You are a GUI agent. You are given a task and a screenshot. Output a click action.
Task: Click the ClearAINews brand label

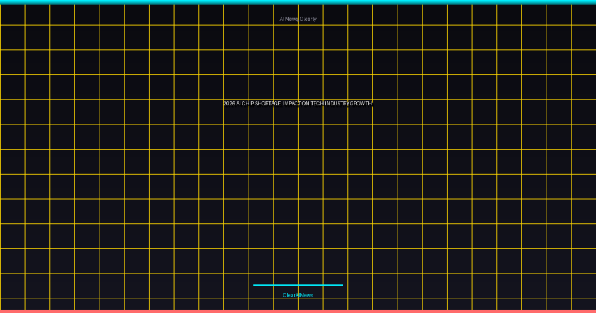pos(298,296)
